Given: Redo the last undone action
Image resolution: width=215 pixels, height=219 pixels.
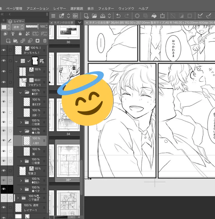Looking at the screenshot, I should [126, 16].
